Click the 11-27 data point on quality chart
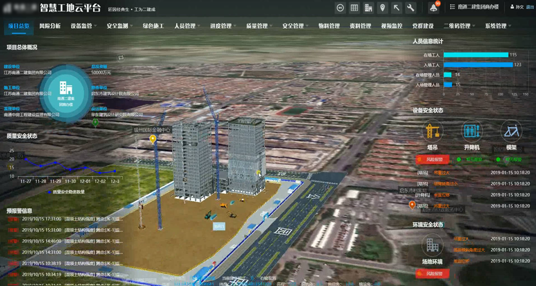This screenshot has width=536, height=286. 26,159
